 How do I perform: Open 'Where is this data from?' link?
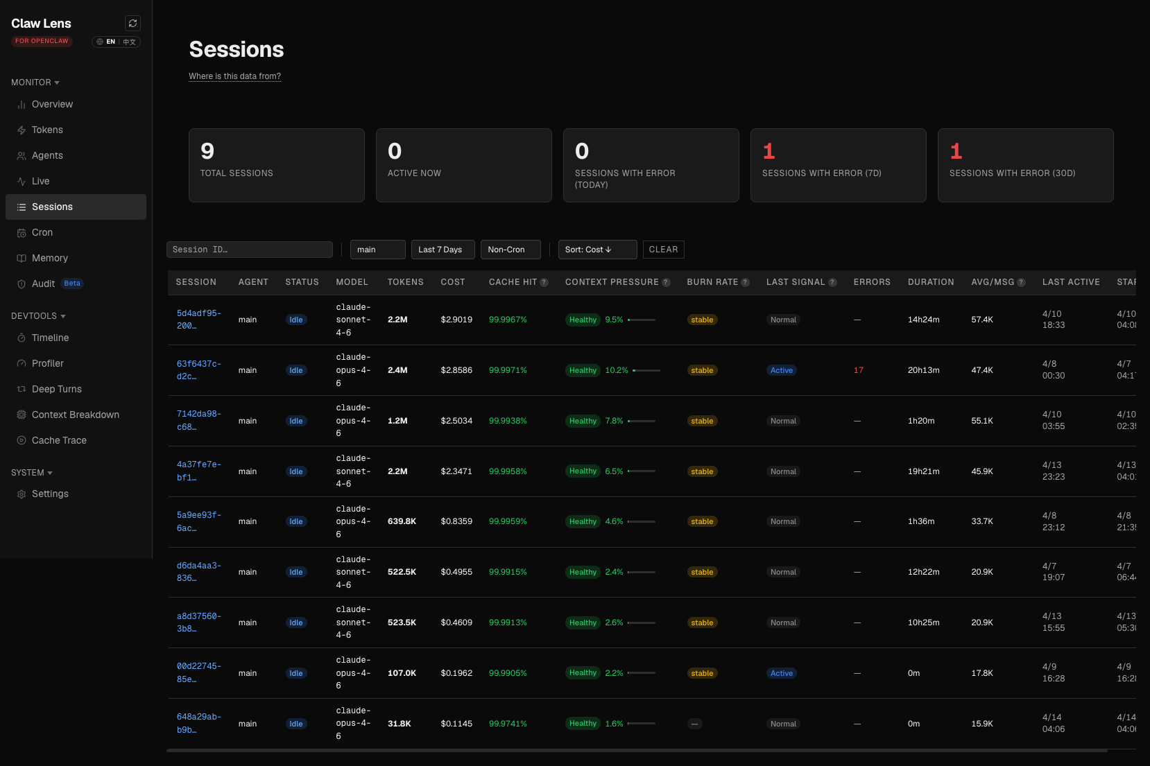coord(235,76)
